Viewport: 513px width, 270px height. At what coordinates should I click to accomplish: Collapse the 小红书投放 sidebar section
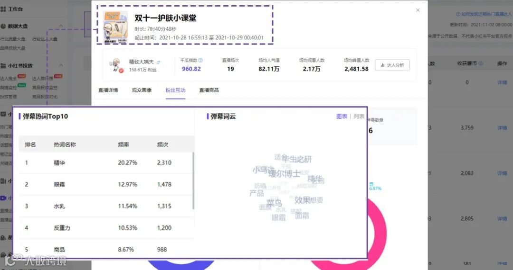pos(61,65)
